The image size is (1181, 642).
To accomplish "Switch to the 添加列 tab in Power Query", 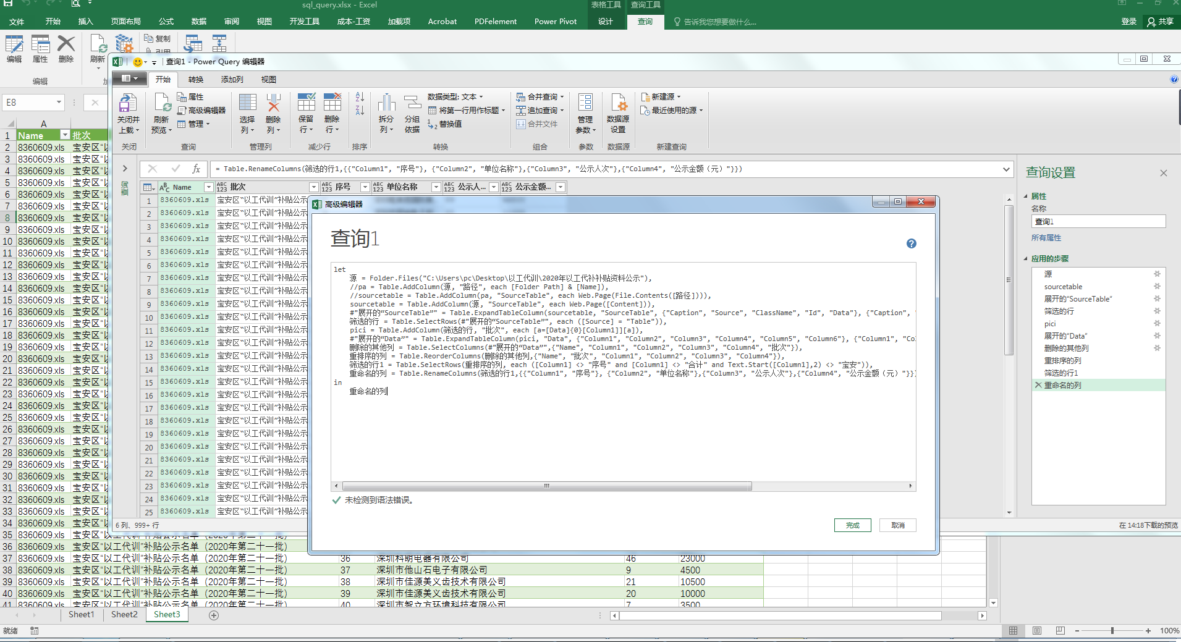I will coord(232,80).
